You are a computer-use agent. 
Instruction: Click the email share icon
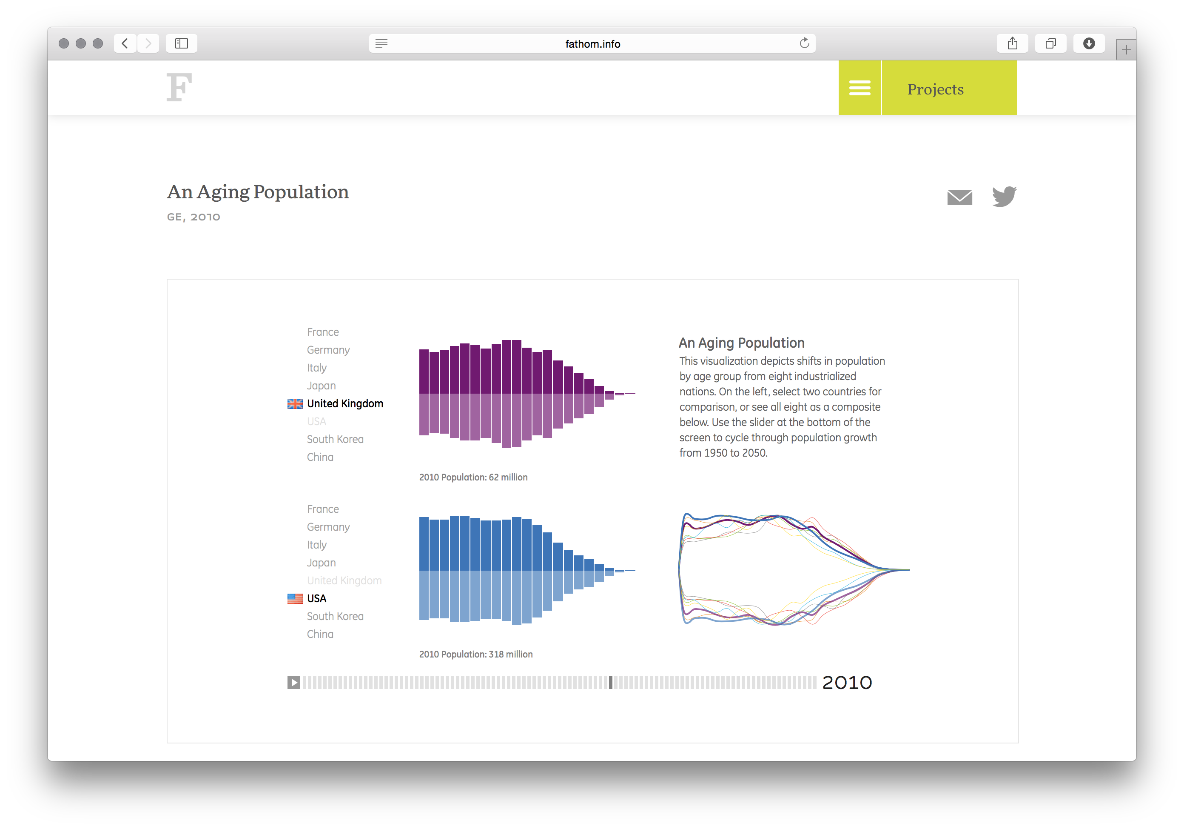click(960, 197)
